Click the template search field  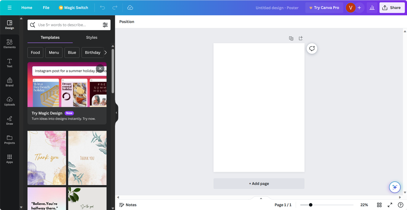(x=69, y=25)
